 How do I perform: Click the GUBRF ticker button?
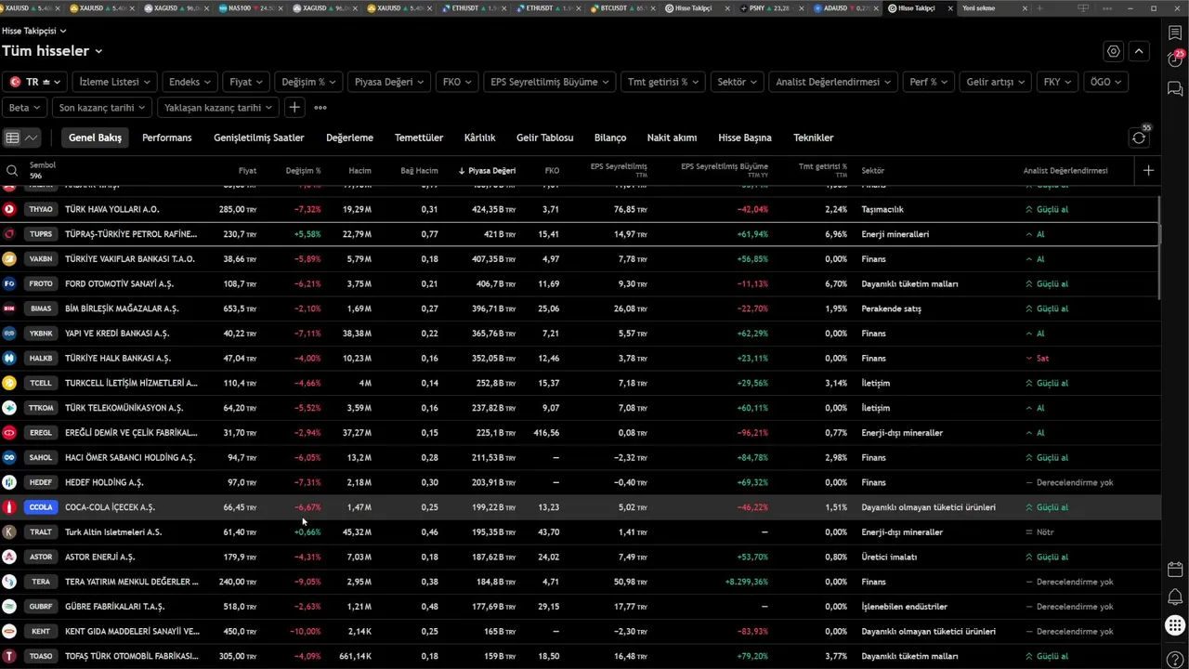coord(41,607)
